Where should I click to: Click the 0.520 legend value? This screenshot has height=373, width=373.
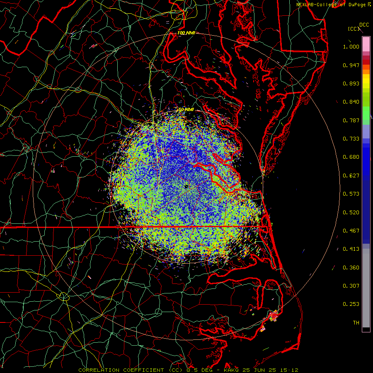pyautogui.click(x=351, y=213)
